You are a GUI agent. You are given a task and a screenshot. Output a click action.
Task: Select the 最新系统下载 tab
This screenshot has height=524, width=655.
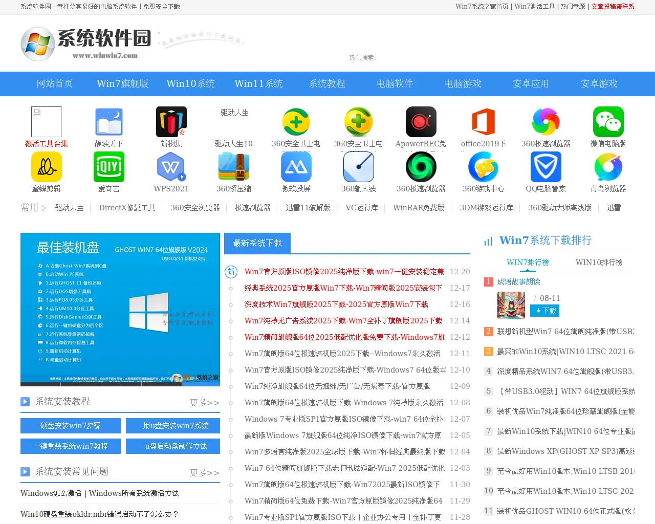[257, 243]
